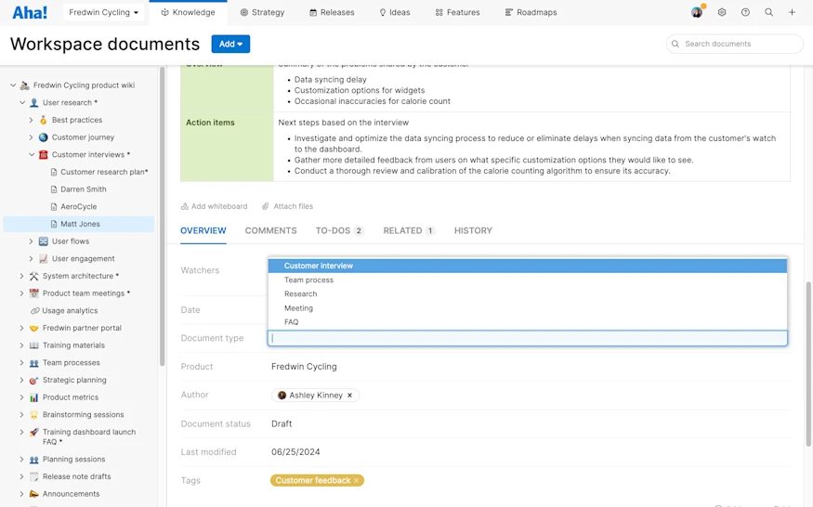Open the Knowledge menu
813x507 pixels.
tap(188, 12)
